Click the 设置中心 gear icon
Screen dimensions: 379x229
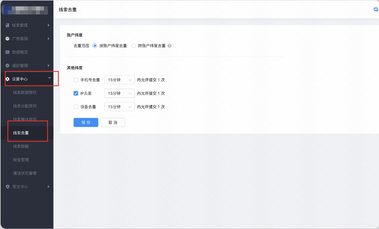[7, 79]
